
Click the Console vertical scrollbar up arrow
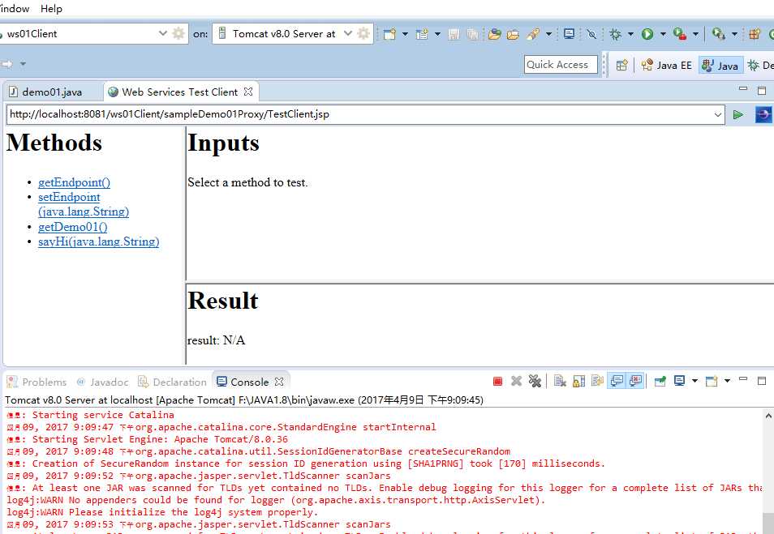[768, 416]
